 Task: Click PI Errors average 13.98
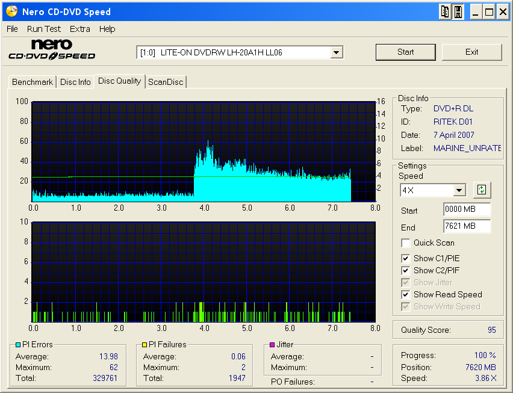pyautogui.click(x=108, y=356)
